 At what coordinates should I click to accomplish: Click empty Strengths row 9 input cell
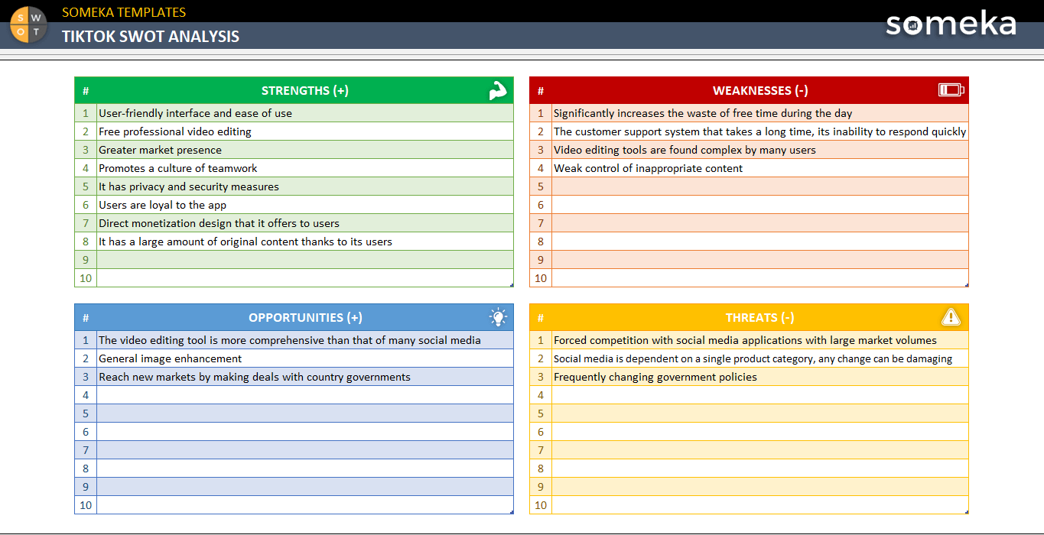coord(305,260)
